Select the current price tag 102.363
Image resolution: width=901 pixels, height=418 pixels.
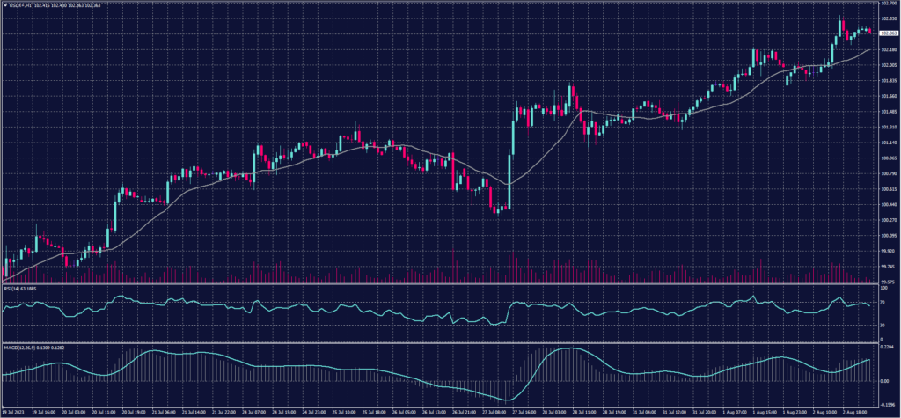[889, 33]
